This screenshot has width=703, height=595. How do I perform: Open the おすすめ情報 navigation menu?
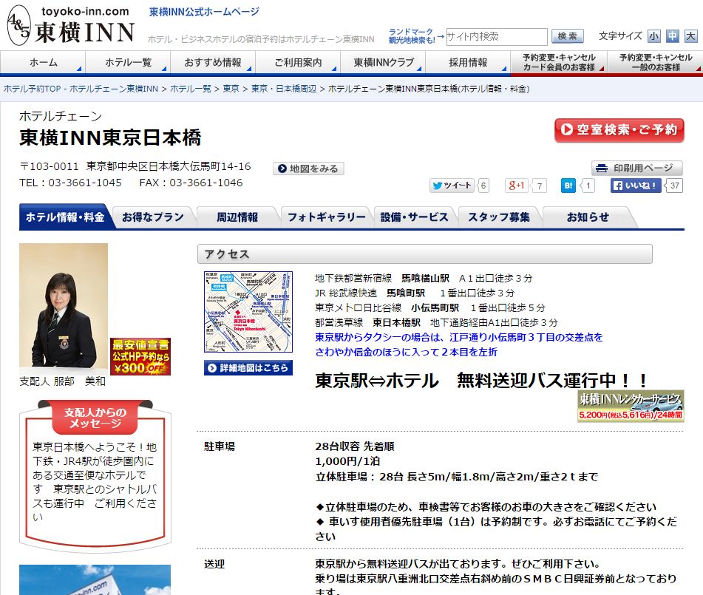(x=213, y=62)
